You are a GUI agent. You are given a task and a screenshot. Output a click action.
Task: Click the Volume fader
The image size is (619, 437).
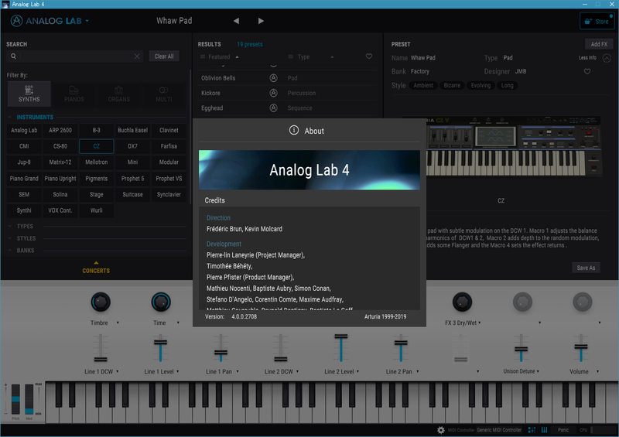click(581, 348)
